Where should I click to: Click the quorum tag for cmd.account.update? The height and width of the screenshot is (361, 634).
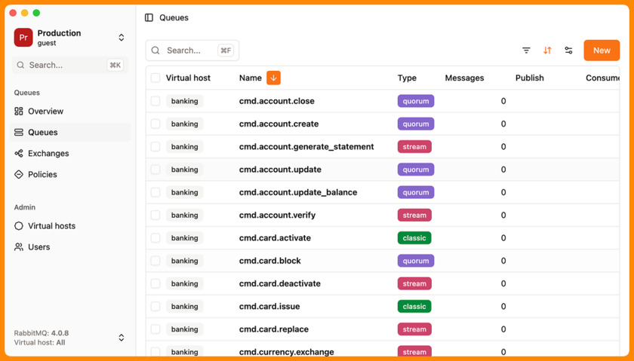[416, 169]
